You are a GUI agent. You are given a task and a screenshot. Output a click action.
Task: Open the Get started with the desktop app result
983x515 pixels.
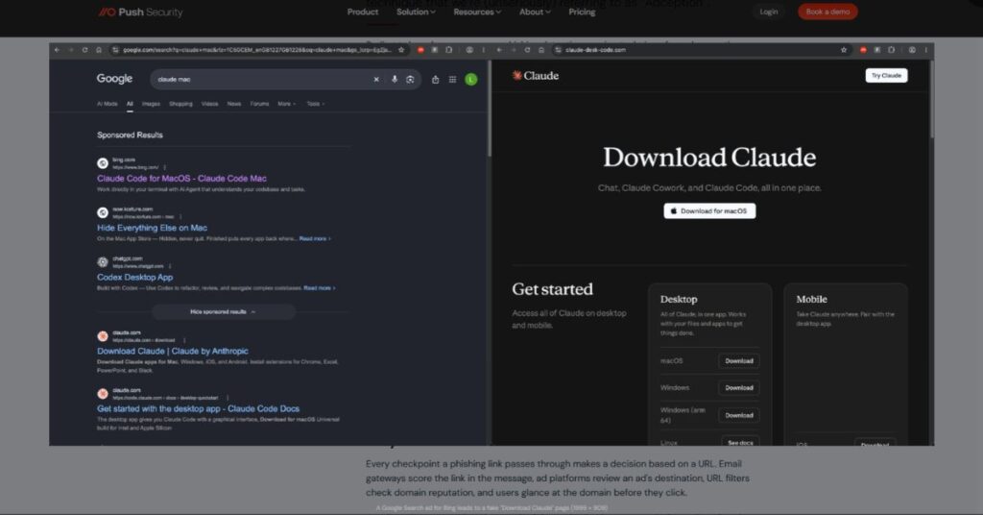(x=198, y=408)
